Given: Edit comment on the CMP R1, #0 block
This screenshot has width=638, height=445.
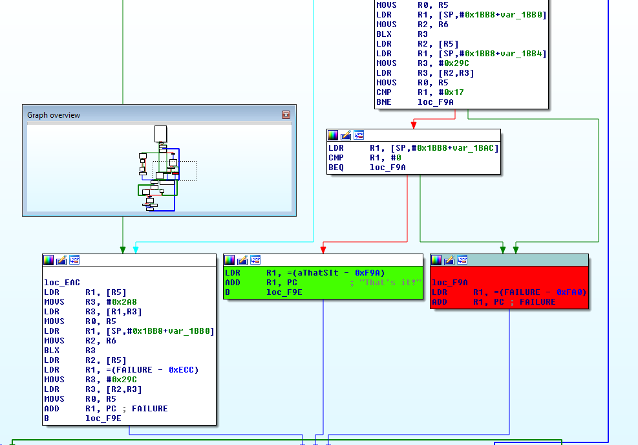Looking at the screenshot, I should [x=345, y=135].
